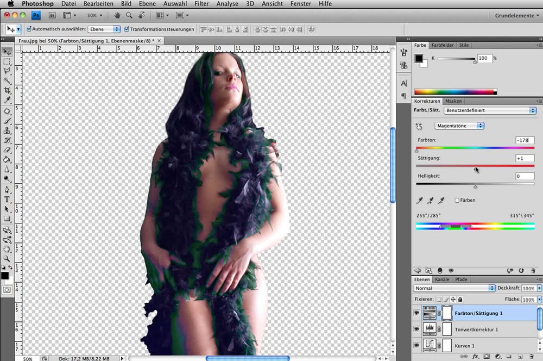This screenshot has height=361, width=543.
Task: Select the Move tool in the toolbox
Action: coord(7,52)
